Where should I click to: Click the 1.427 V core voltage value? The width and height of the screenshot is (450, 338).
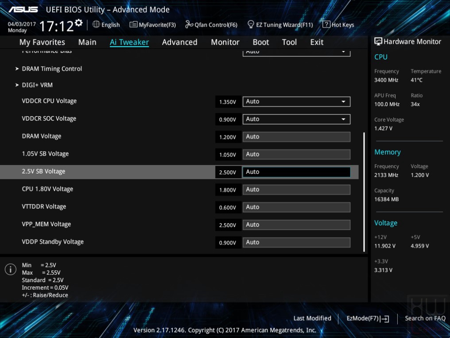click(383, 129)
